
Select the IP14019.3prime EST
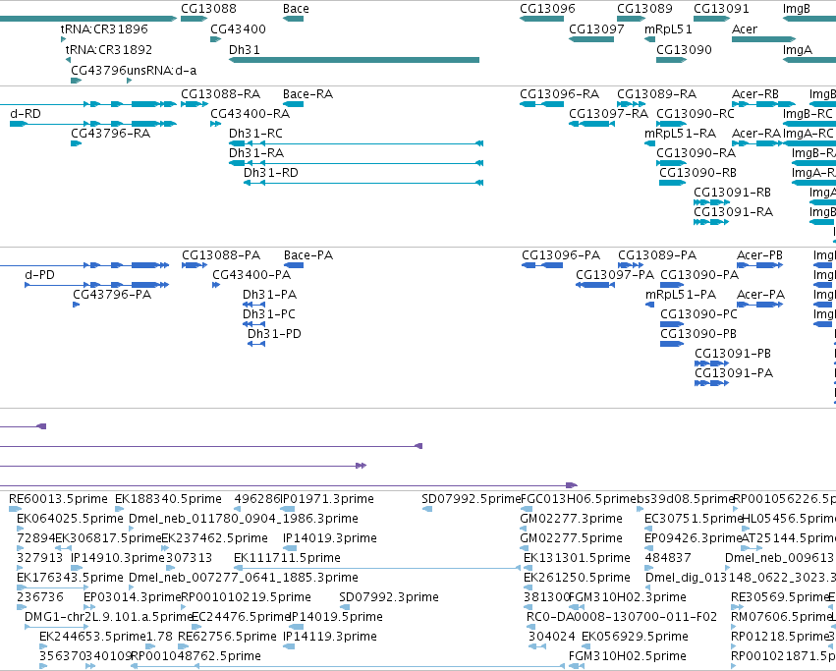pyautogui.click(x=290, y=548)
